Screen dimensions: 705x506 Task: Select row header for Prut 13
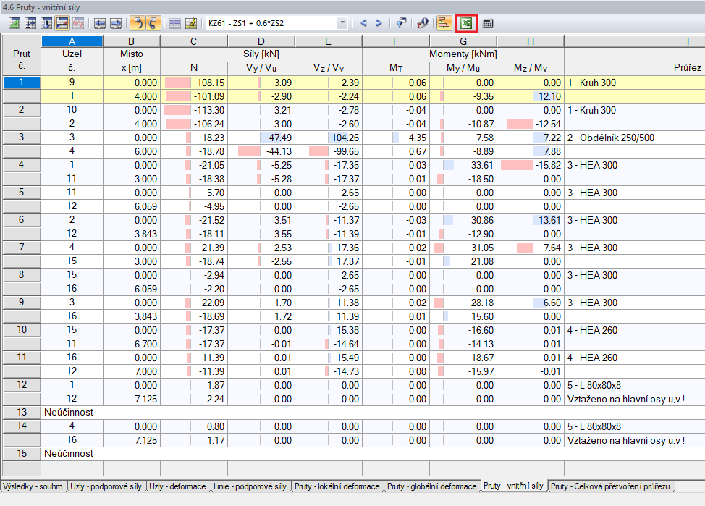[22, 413]
